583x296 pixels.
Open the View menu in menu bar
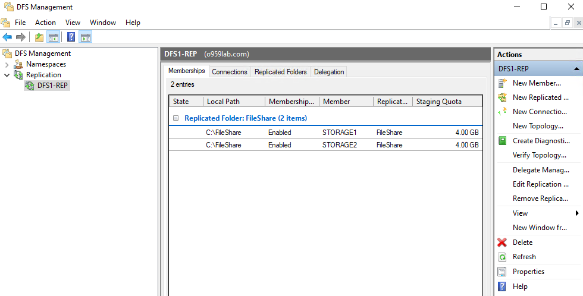pos(73,23)
